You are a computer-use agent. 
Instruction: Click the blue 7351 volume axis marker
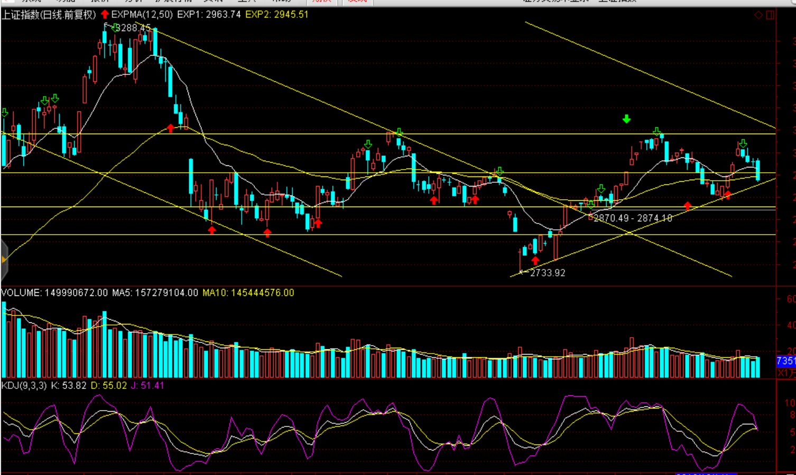tap(785, 361)
